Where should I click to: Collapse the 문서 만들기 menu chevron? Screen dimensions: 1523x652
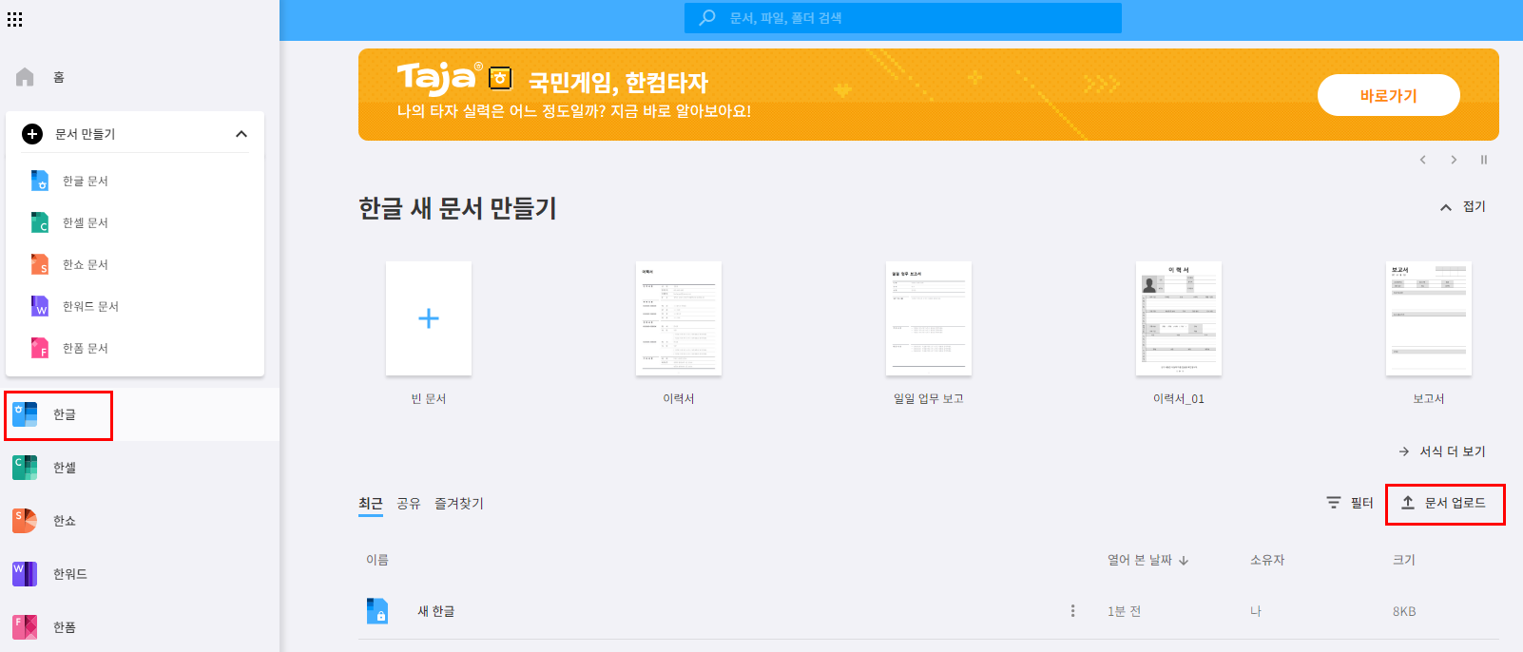(x=241, y=134)
